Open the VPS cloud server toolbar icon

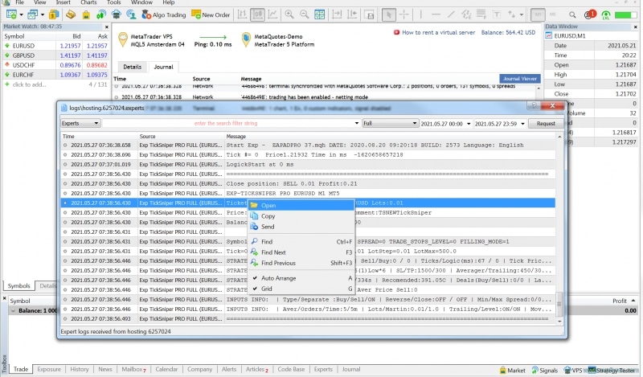coord(117,14)
